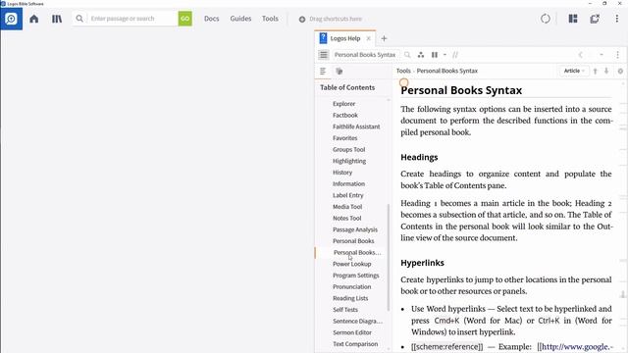Click the Drag shortcuts here plus icon

tap(302, 19)
